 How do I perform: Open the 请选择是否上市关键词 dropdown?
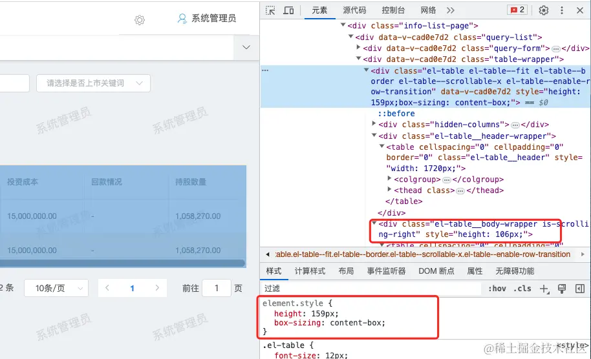[x=94, y=83]
